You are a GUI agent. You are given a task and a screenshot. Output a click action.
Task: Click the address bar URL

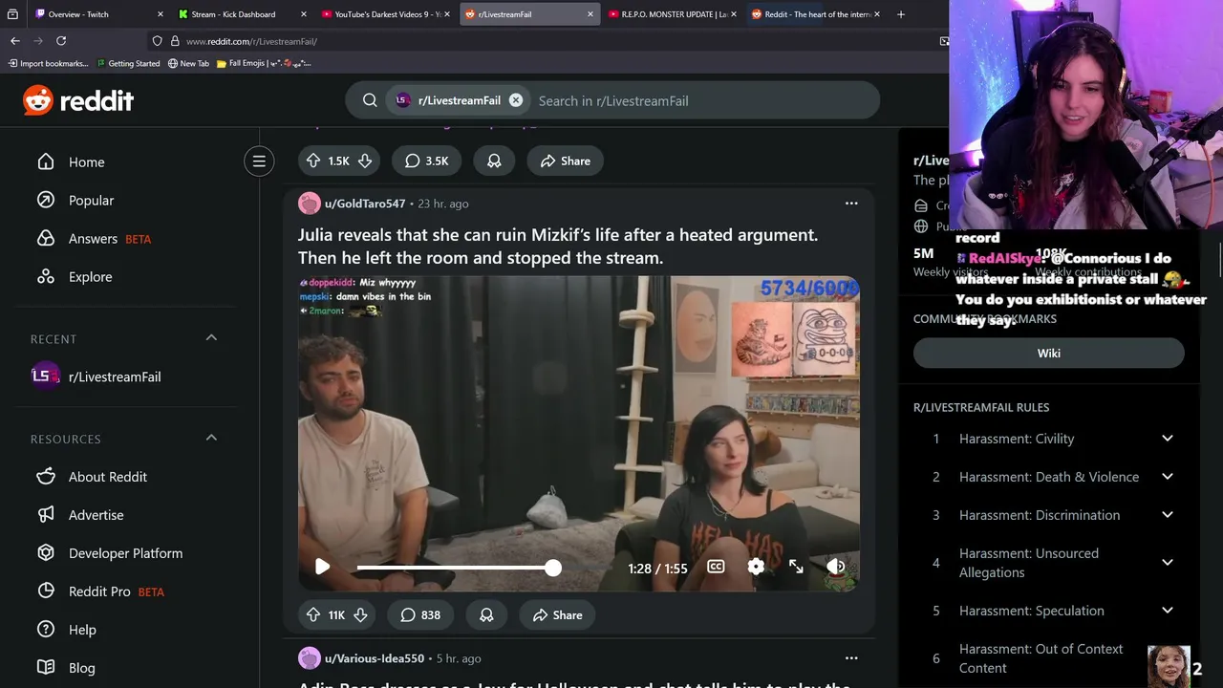coord(251,41)
